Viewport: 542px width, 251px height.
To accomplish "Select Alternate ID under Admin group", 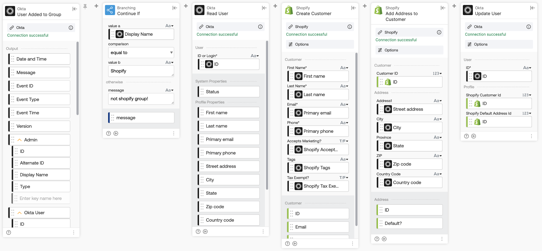I will [41, 163].
